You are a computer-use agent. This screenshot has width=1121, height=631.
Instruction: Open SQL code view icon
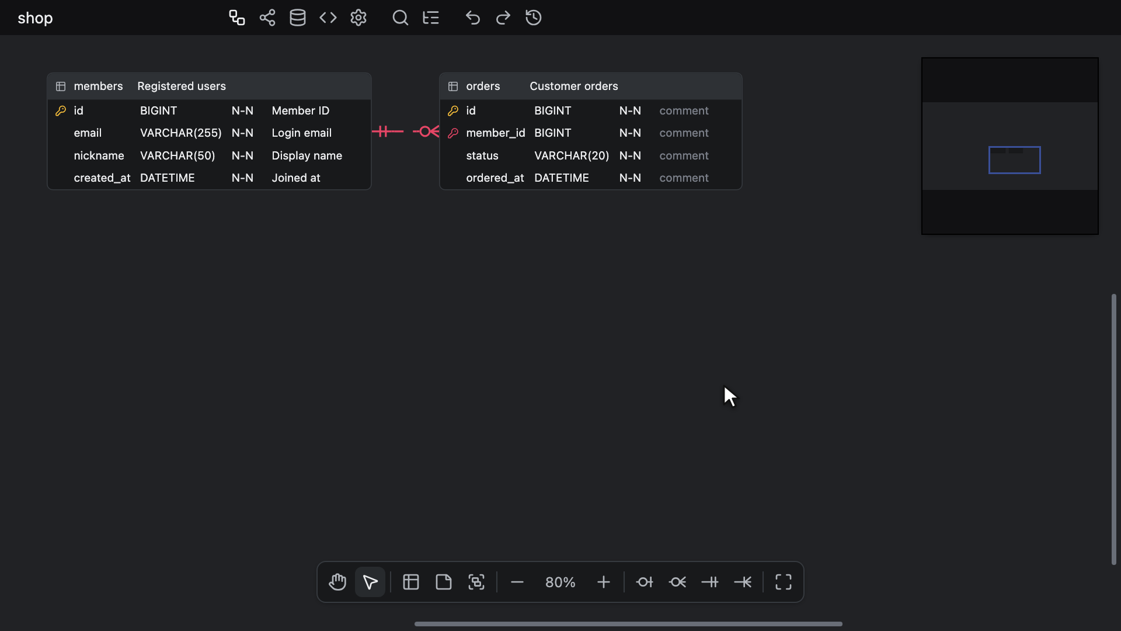click(x=328, y=18)
